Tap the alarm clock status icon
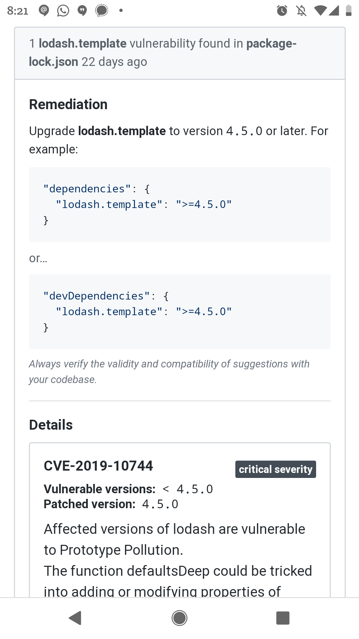This screenshot has height=639, width=359. coord(282,11)
